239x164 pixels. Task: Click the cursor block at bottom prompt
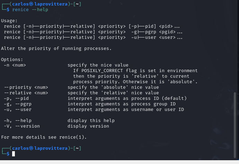(x=14, y=154)
